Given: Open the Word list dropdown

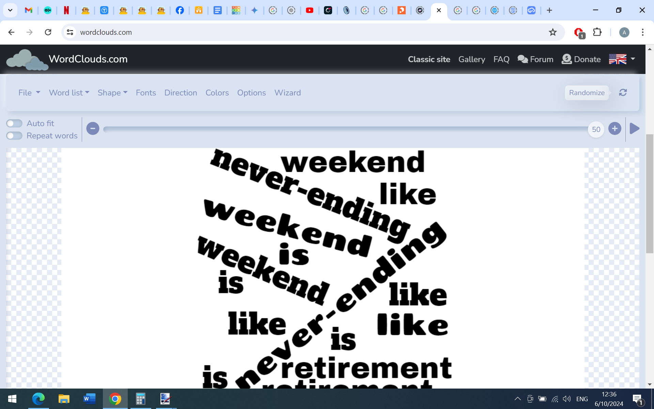Looking at the screenshot, I should click(69, 92).
